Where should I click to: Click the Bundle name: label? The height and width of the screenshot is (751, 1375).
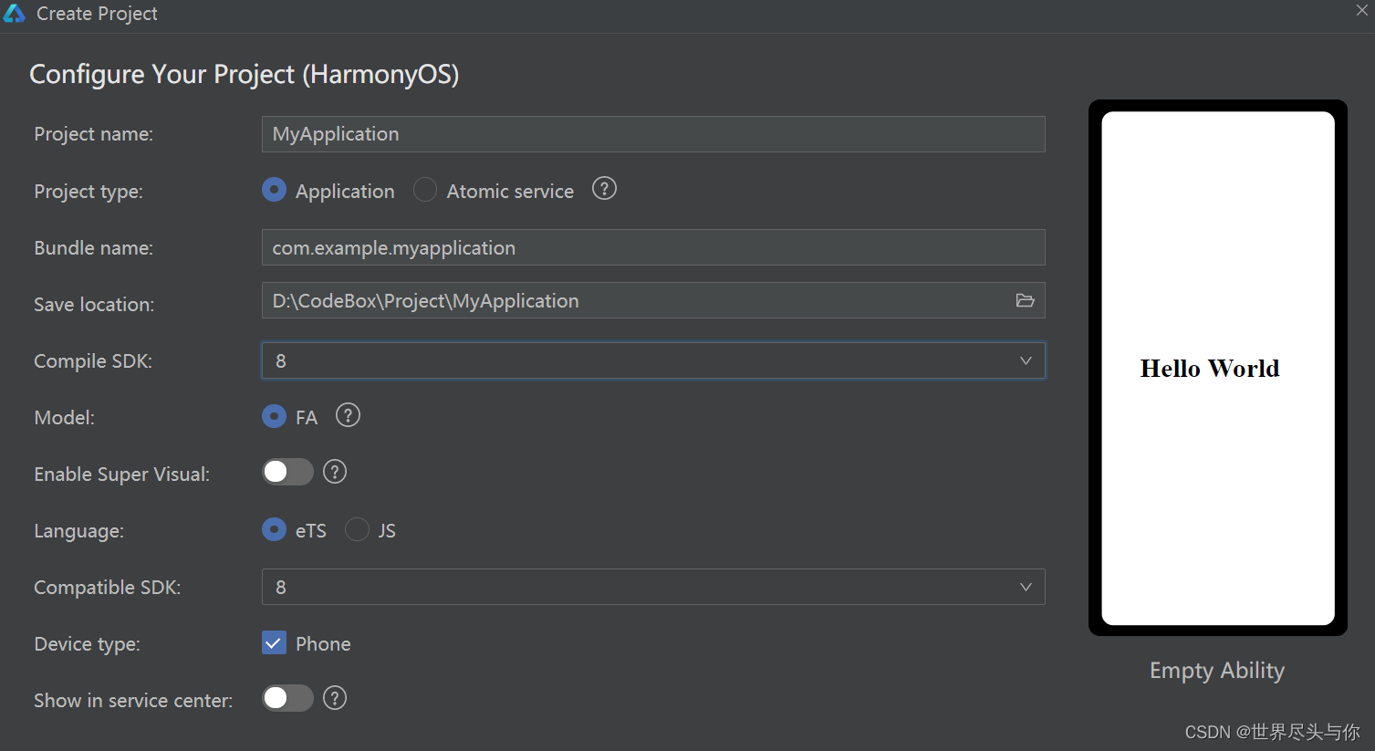94,248
